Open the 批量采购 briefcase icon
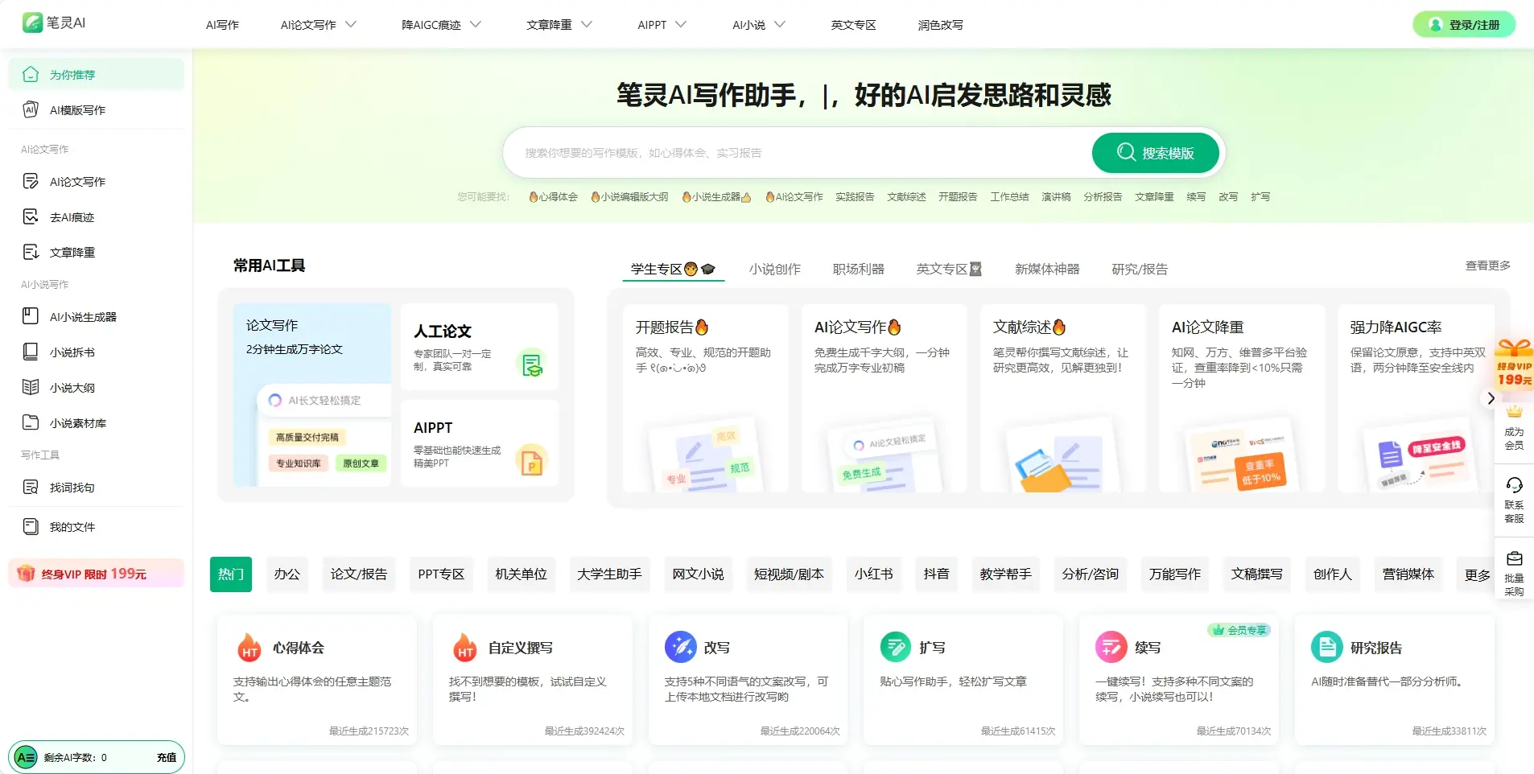The height and width of the screenshot is (774, 1534). 1514,559
